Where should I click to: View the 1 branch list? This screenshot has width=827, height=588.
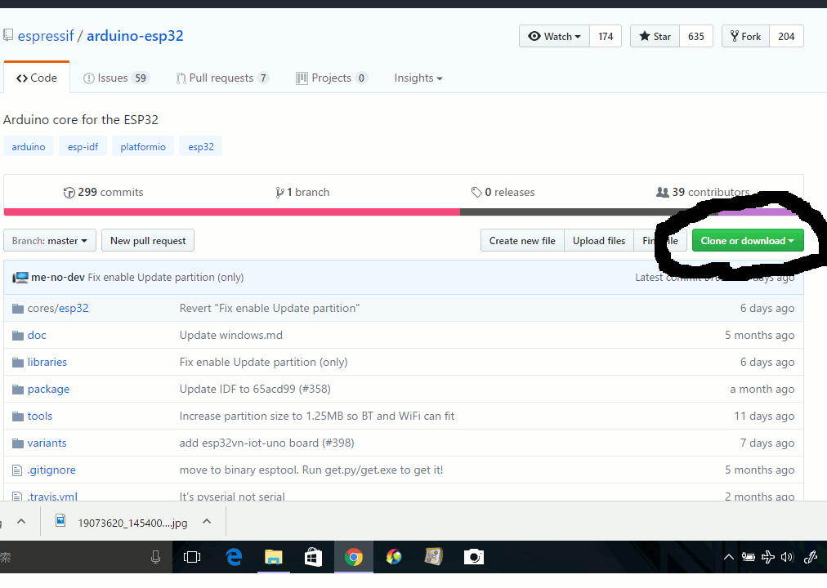pos(302,192)
